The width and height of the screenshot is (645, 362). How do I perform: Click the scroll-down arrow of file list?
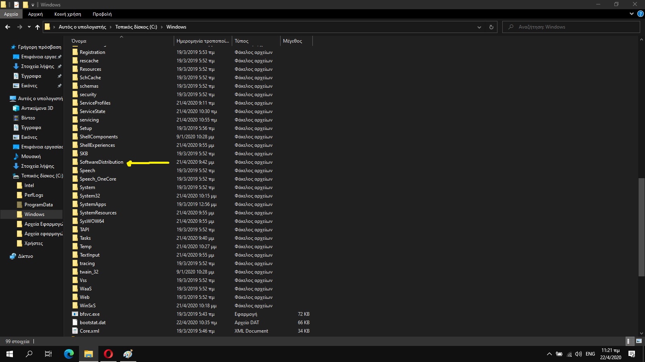point(641,333)
